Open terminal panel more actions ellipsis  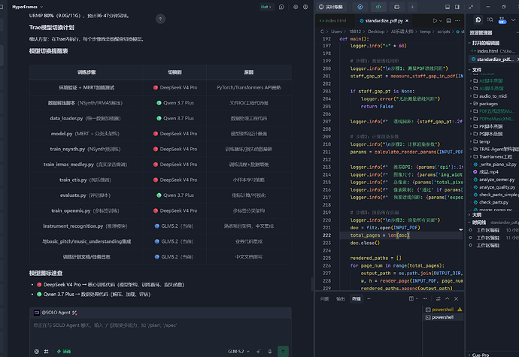425,298
